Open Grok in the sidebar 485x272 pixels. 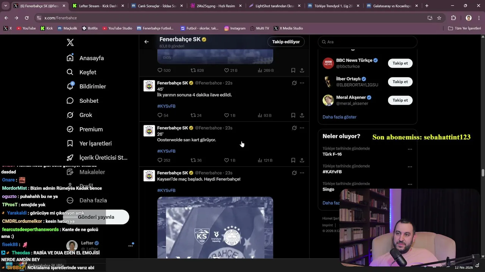pos(80,115)
